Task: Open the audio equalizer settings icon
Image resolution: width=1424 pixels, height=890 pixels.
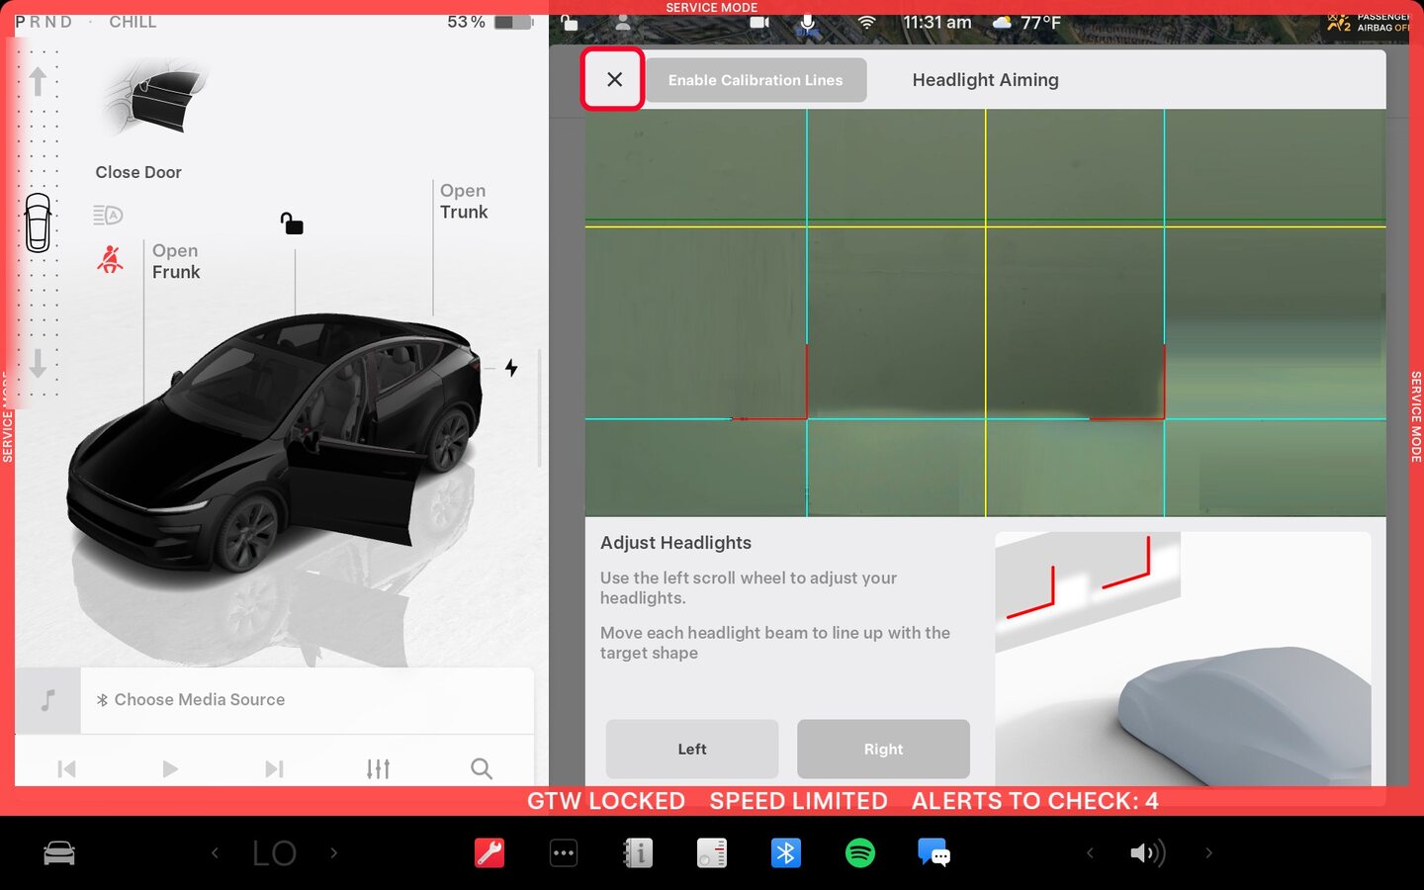Action: pos(378,768)
